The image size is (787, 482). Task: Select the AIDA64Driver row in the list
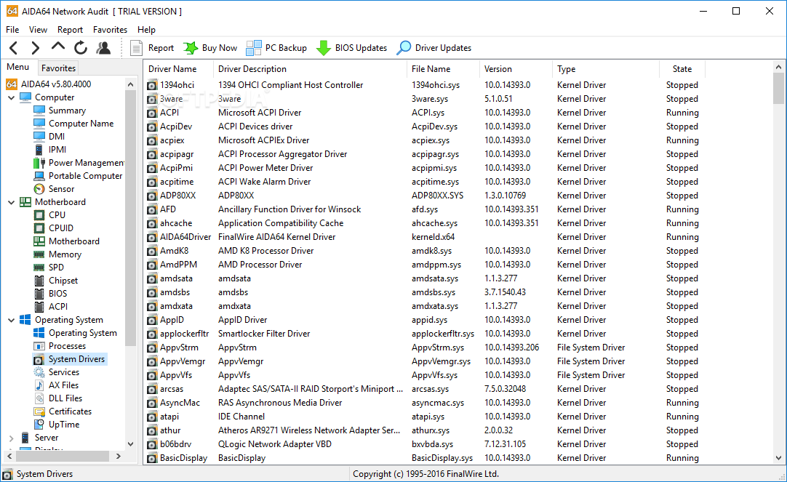426,237
